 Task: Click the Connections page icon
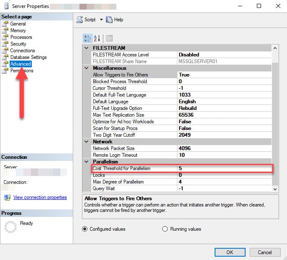pos(5,51)
